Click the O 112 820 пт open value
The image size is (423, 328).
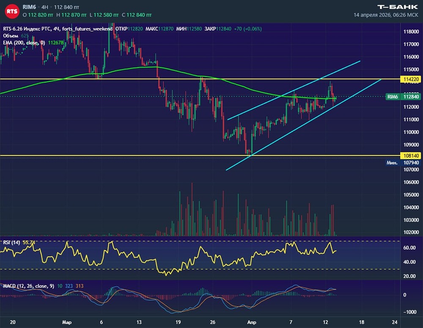click(38, 15)
